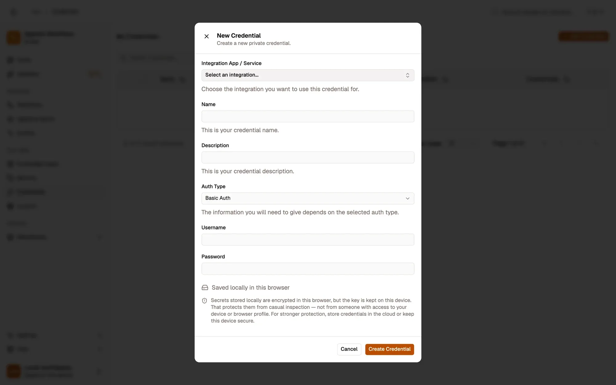
Task: Click the Name input field
Action: pos(308,116)
